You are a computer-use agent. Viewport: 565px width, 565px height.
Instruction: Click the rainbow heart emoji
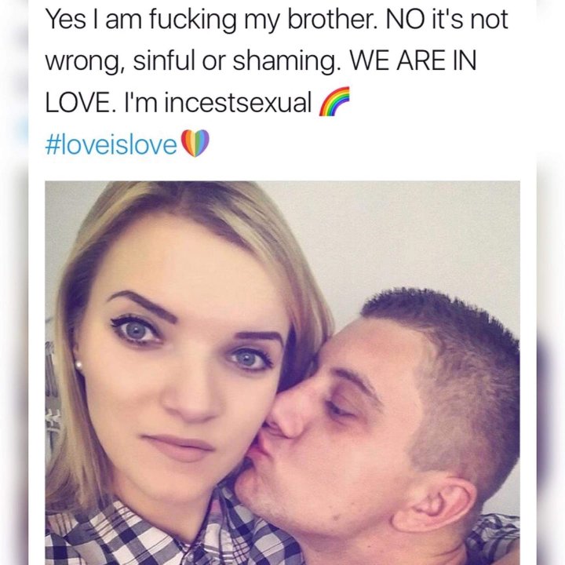pos(195,144)
